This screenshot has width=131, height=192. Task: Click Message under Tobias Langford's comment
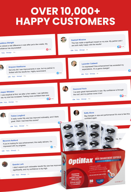[x=22, y=126]
